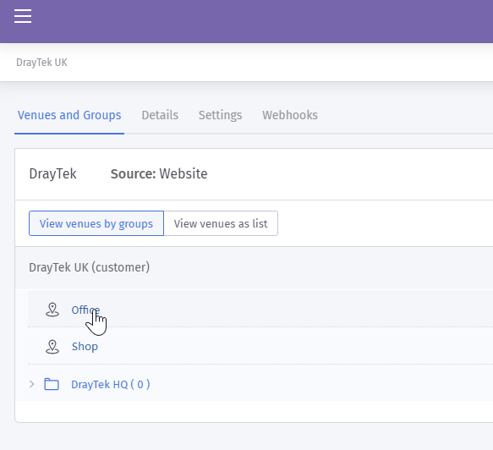Click the DrayTek UK breadcrumb text

coord(41,63)
